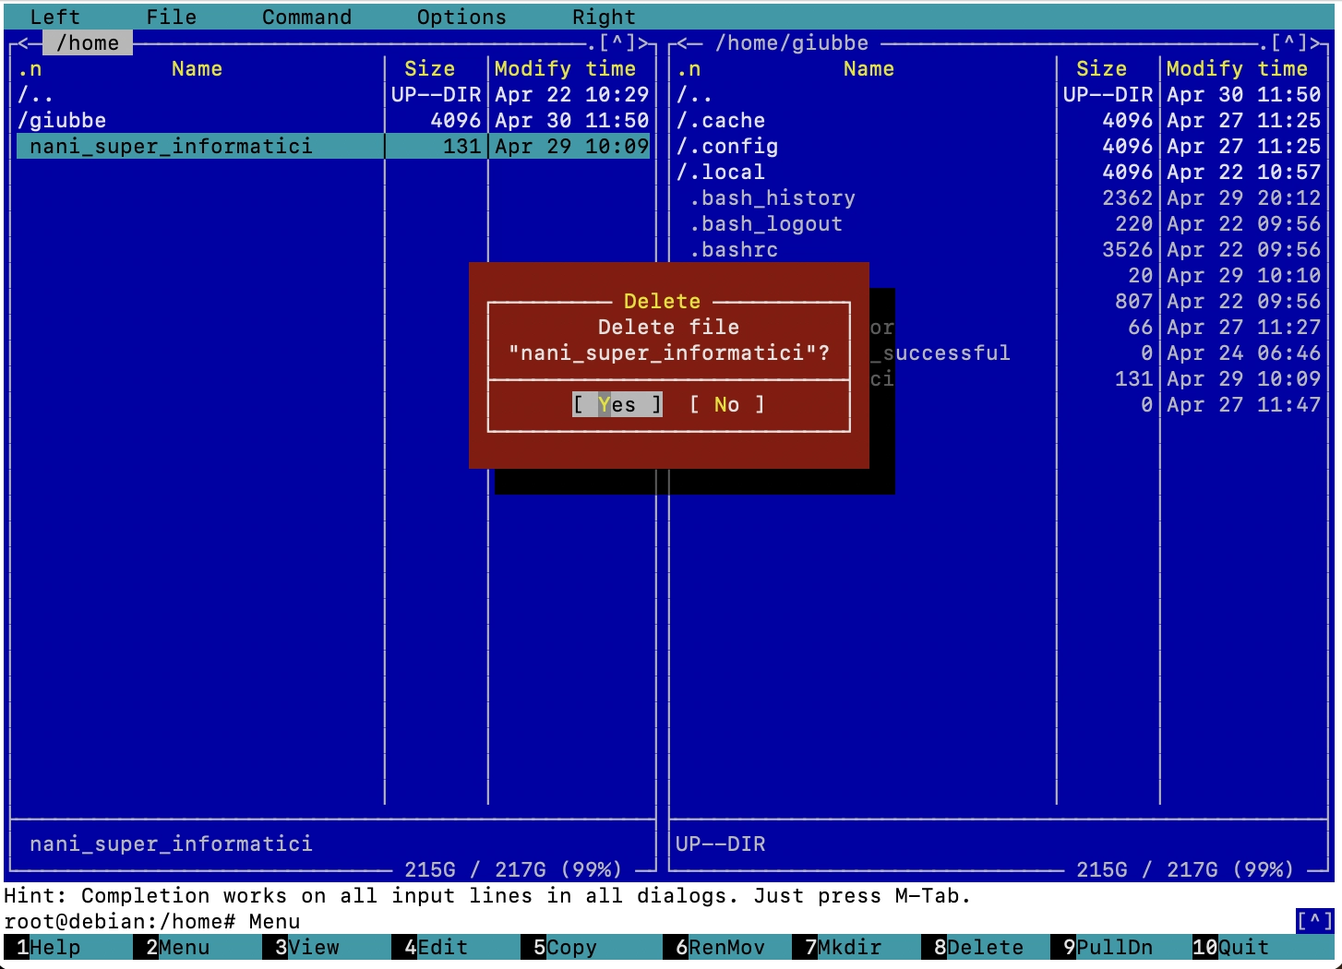Toggle sort order in left panel

pos(30,69)
